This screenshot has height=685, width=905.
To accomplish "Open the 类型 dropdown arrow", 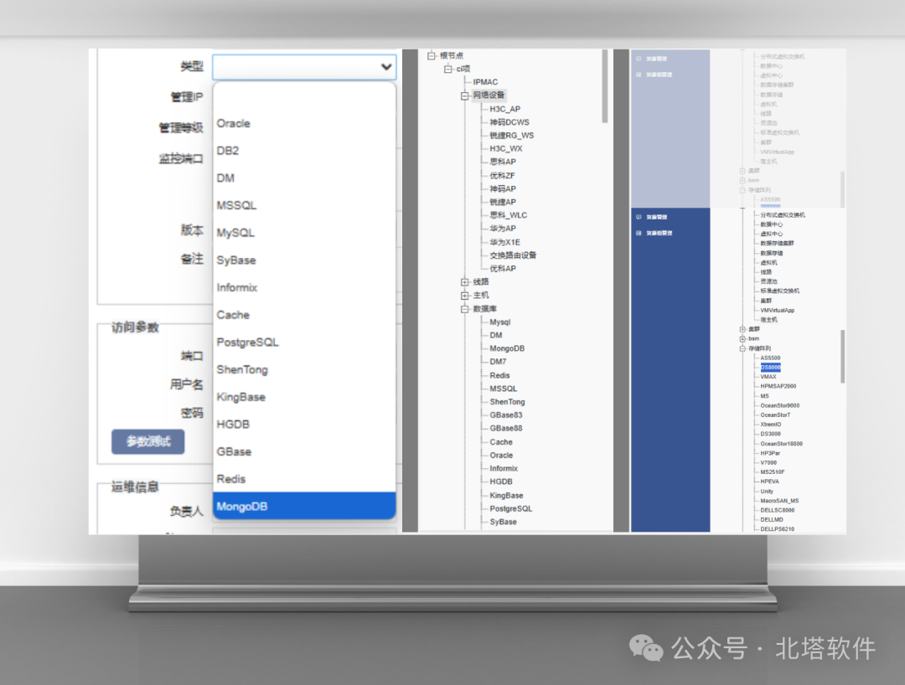I will point(386,68).
